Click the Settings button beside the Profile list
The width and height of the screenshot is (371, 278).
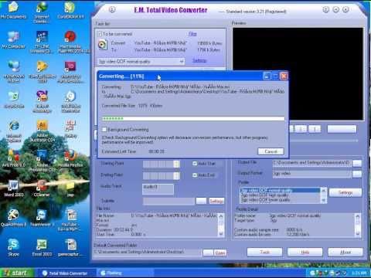(x=345, y=192)
